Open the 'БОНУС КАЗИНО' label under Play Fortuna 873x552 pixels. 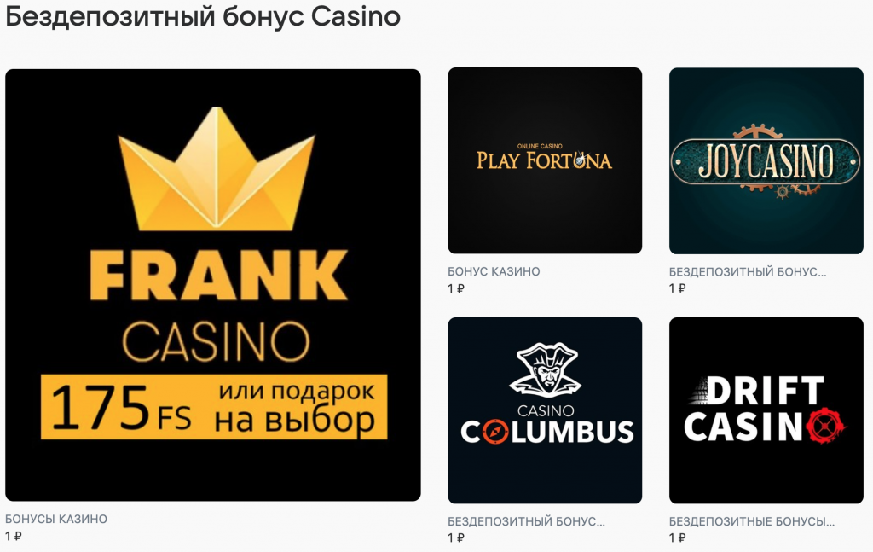coord(494,271)
